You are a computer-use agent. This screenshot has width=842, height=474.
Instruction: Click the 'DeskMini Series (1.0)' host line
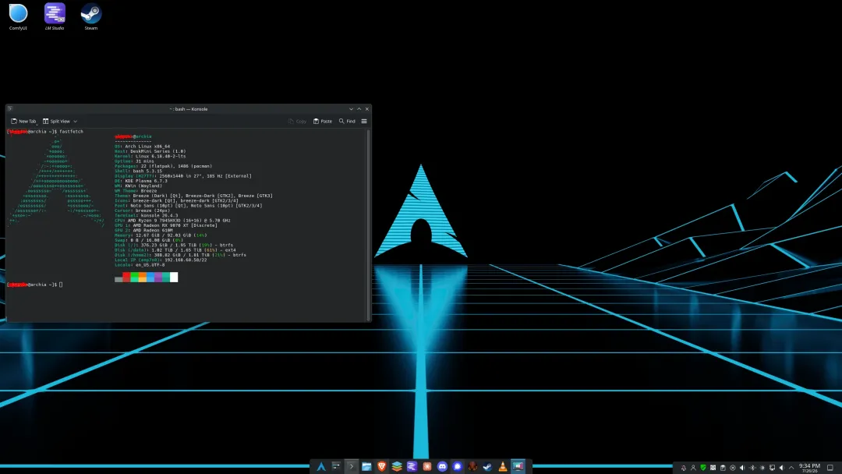pos(150,151)
